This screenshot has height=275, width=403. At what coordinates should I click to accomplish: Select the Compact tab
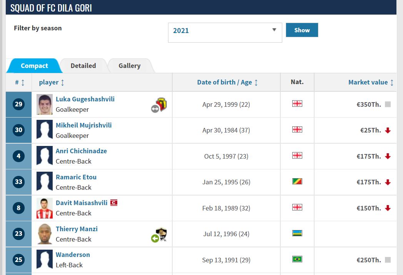tap(34, 66)
